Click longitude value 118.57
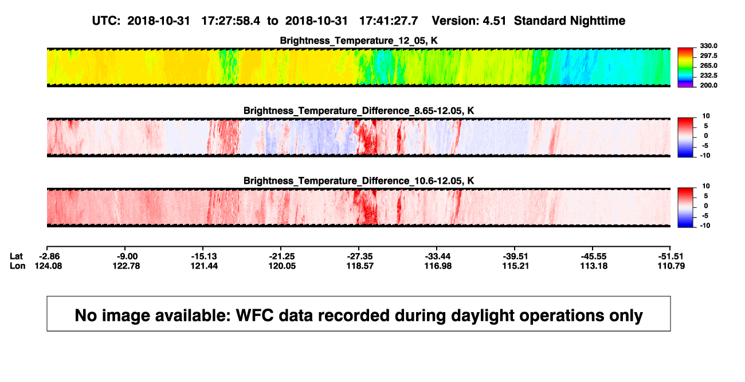The height and width of the screenshot is (382, 745). (360, 266)
